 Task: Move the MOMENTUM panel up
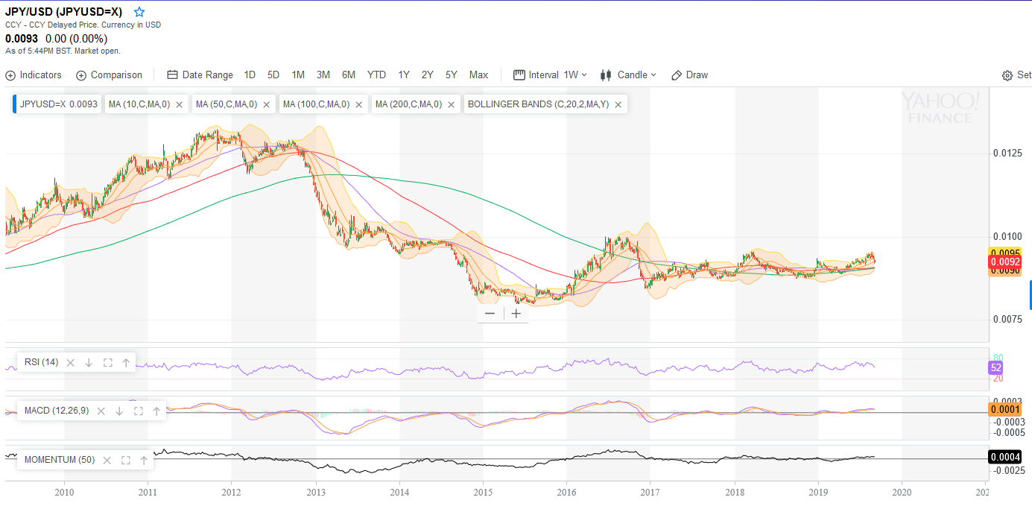(144, 460)
